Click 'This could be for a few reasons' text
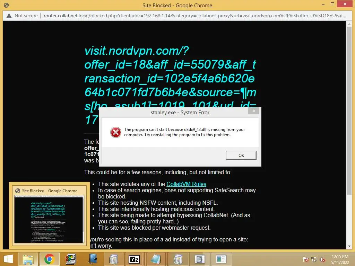The height and width of the screenshot is (266, 355). (x=158, y=172)
